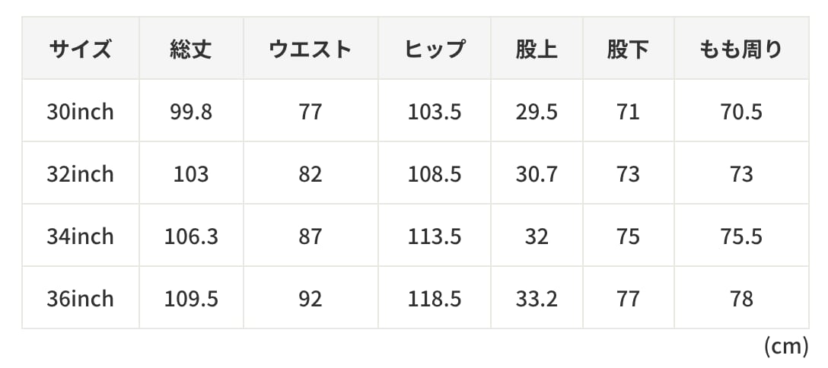Click the サイズ column header
Viewport: 828px width, 368px height.
(x=81, y=49)
